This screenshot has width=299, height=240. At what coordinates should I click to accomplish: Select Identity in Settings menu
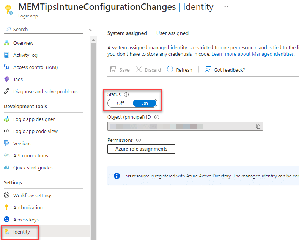click(x=46, y=232)
